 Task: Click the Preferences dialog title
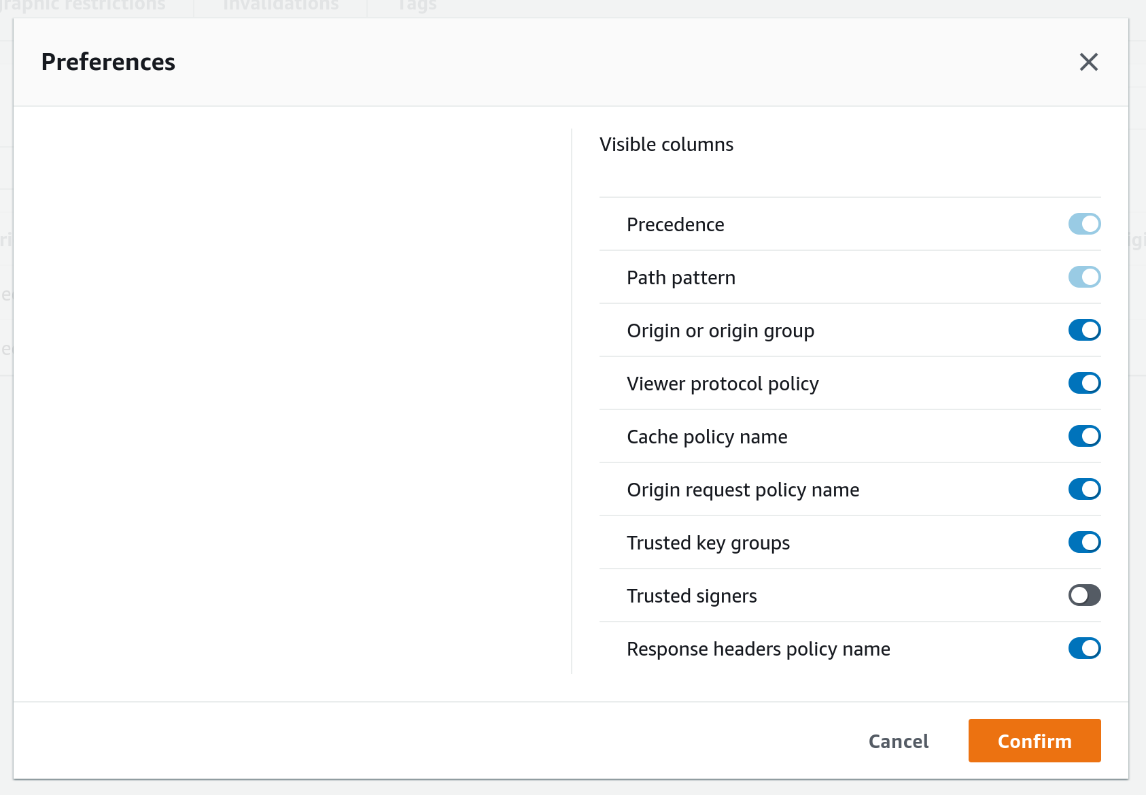(108, 62)
